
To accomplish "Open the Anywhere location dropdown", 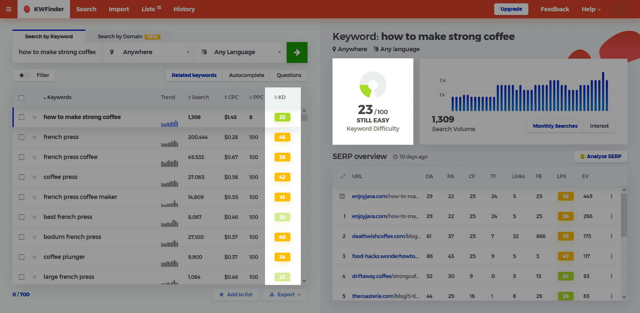I will click(149, 52).
